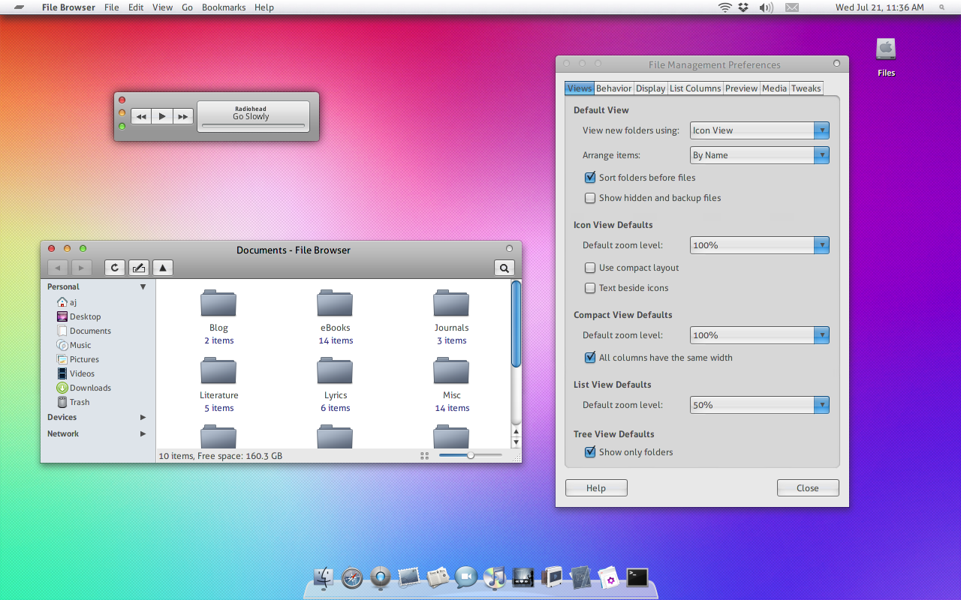Open View new folders using dropdown
The width and height of the screenshot is (961, 600).
click(759, 130)
